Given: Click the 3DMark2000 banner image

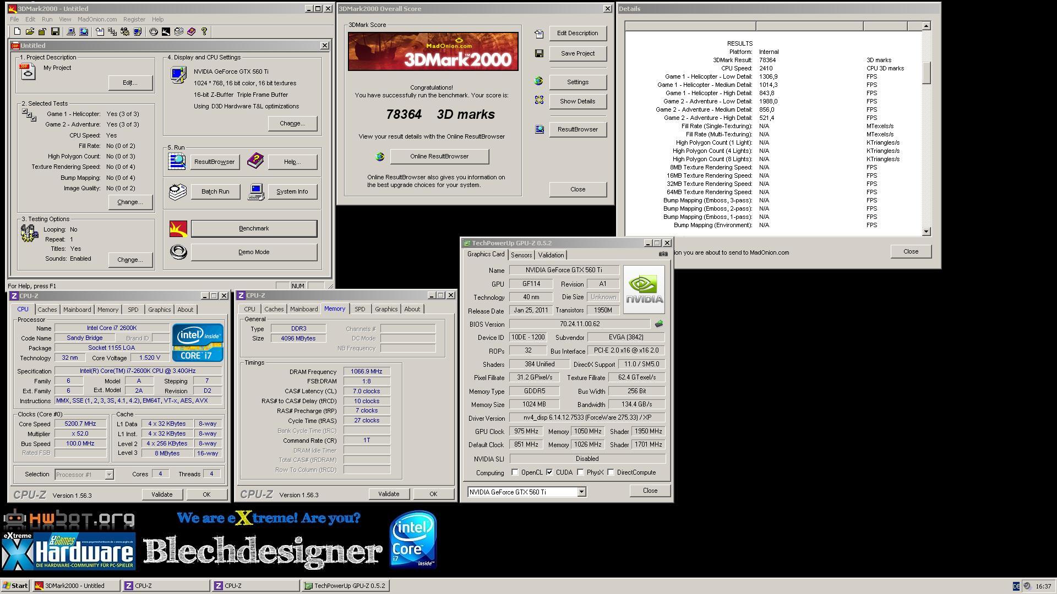Looking at the screenshot, I should tap(433, 51).
